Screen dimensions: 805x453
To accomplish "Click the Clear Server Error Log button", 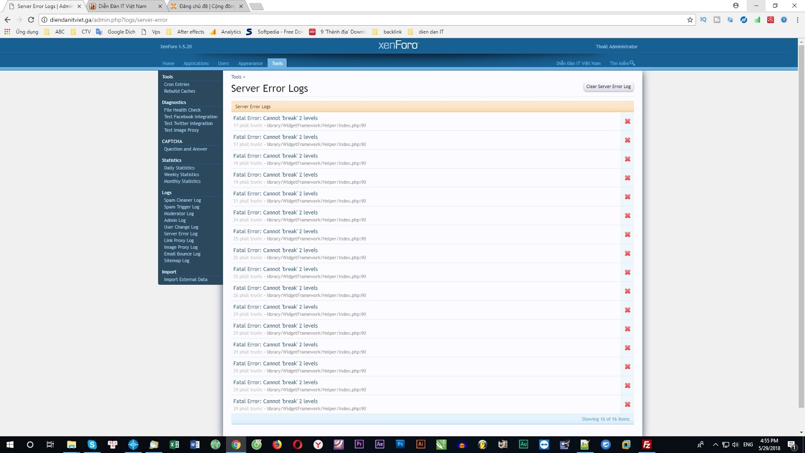I will tap(608, 87).
